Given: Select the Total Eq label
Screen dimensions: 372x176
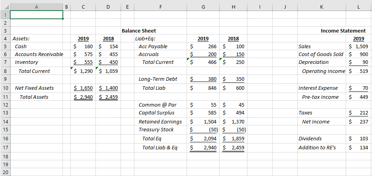Looking at the screenshot, I should coord(152,139).
